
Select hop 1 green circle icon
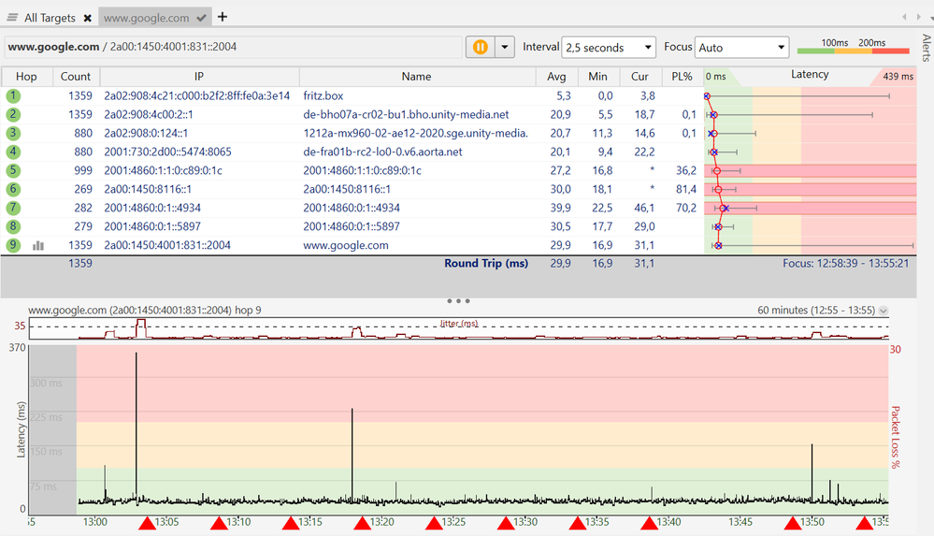[13, 95]
